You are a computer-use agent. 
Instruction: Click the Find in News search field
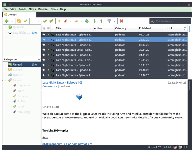(170, 21)
